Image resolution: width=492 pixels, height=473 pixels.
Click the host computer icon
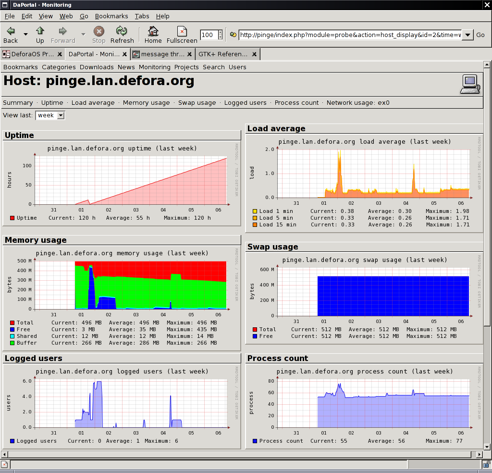tap(470, 84)
